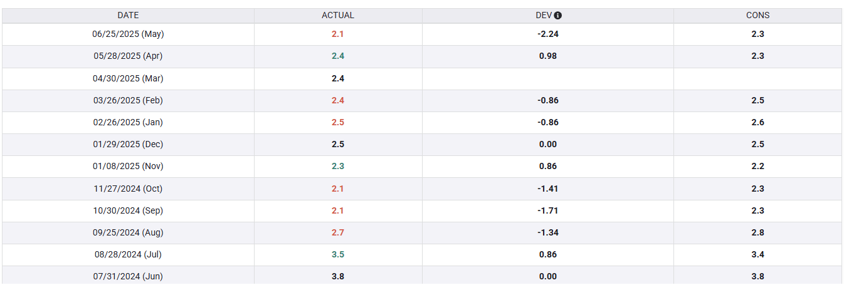Click the -1.41 deviation for October
Image resolution: width=844 pixels, height=295 pixels.
[548, 189]
